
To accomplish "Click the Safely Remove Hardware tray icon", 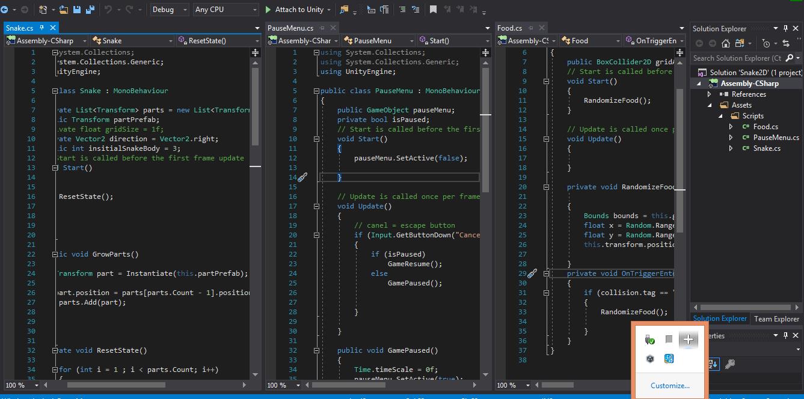I will (649, 340).
